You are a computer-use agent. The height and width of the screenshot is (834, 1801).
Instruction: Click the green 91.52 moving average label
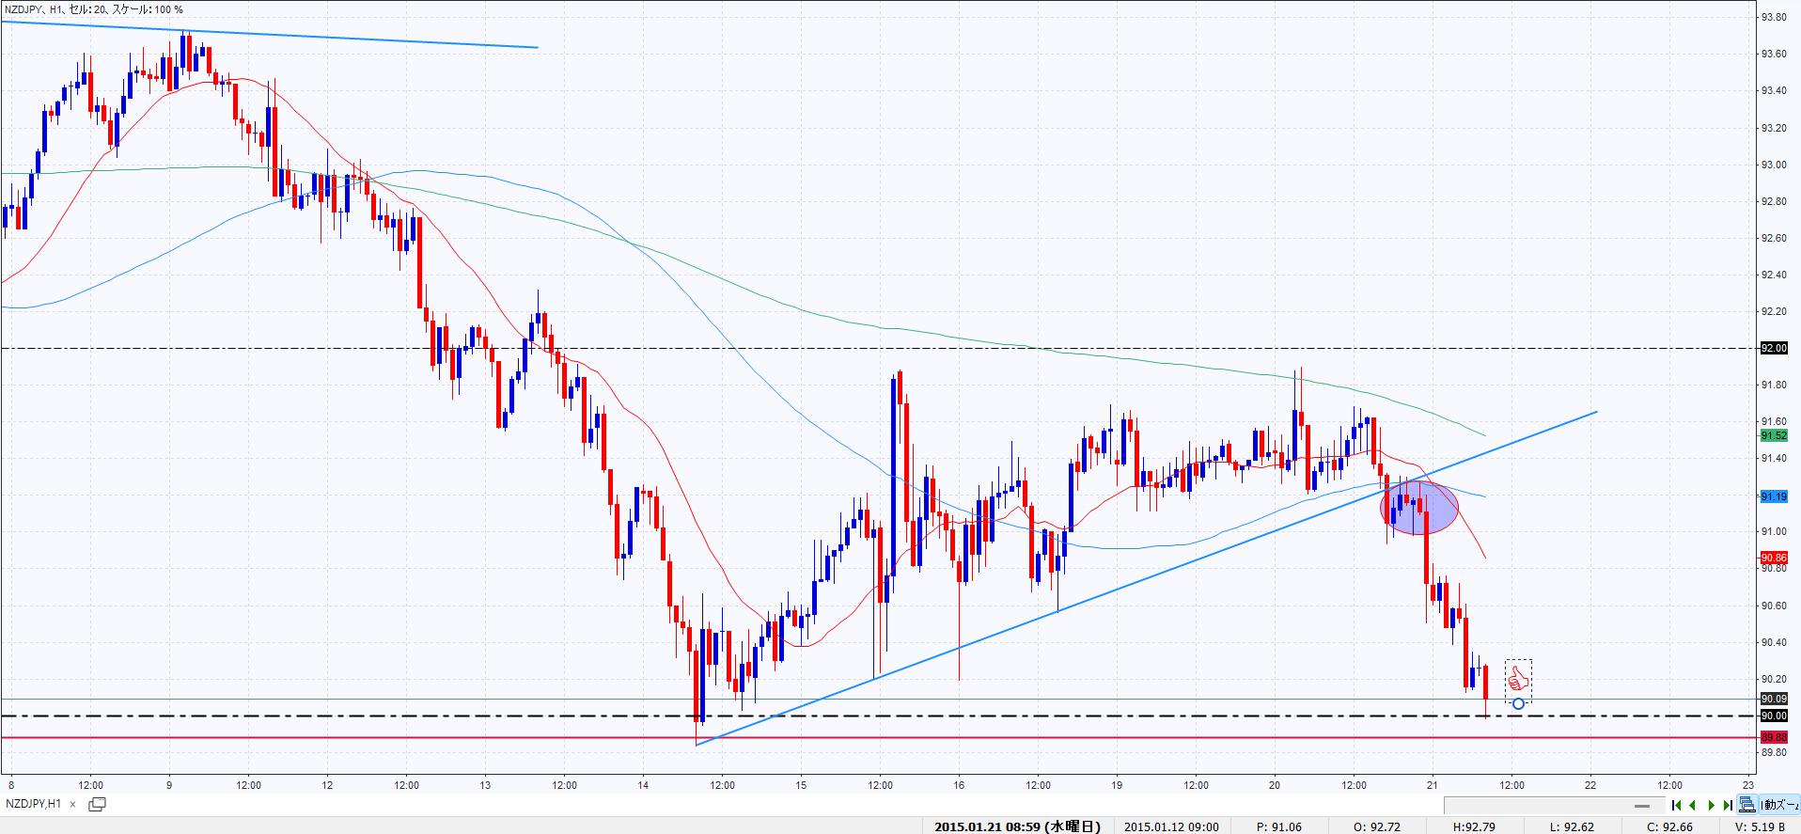click(x=1773, y=435)
